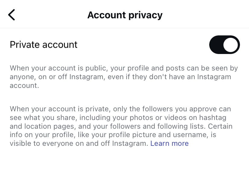Click the dark track of the switch
249x177 pixels.
tap(216, 45)
